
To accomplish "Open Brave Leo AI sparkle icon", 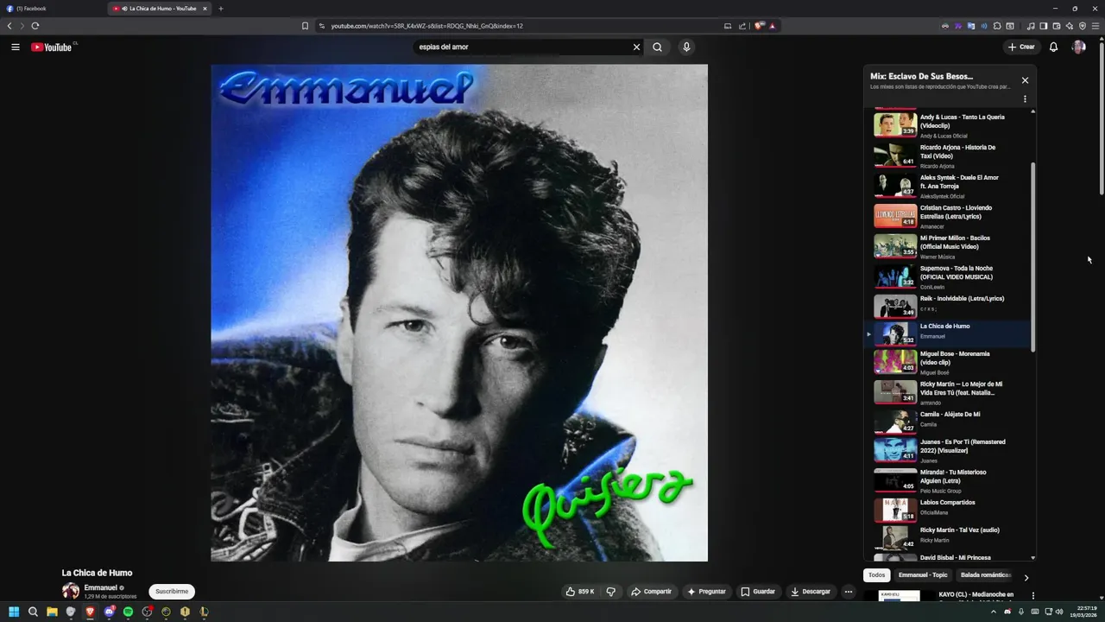I will (x=1070, y=26).
